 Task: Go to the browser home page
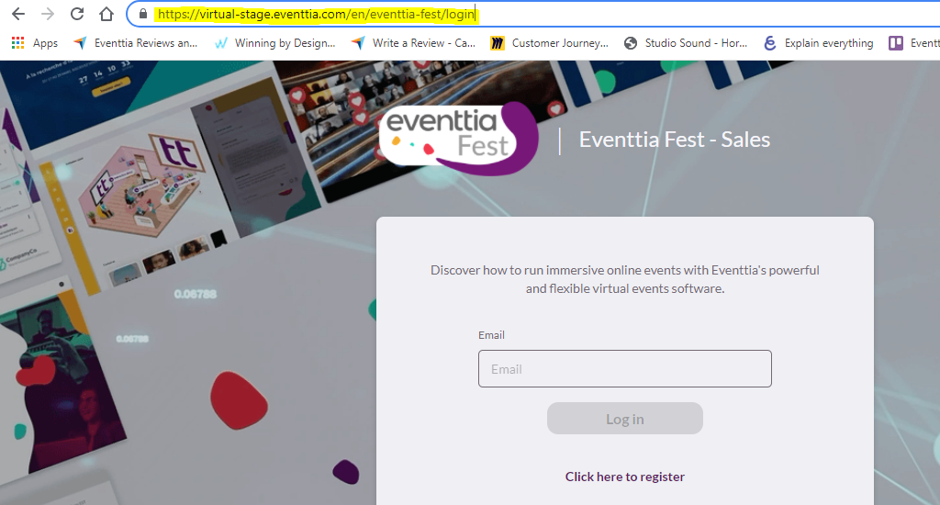pyautogui.click(x=106, y=15)
